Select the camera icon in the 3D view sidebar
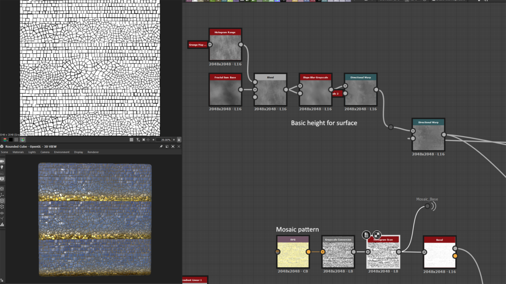506x284 pixels. point(2,161)
